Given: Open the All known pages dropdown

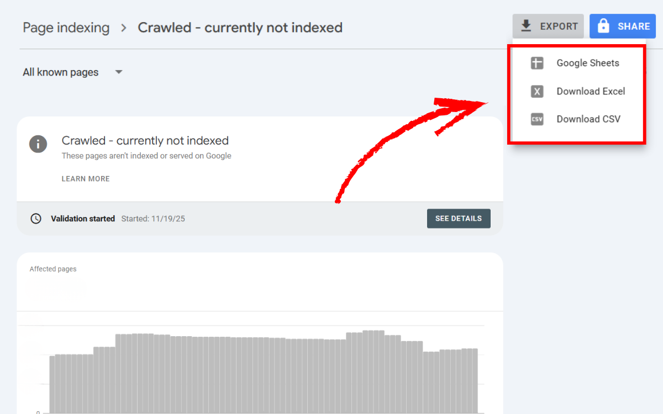Looking at the screenshot, I should (x=61, y=72).
